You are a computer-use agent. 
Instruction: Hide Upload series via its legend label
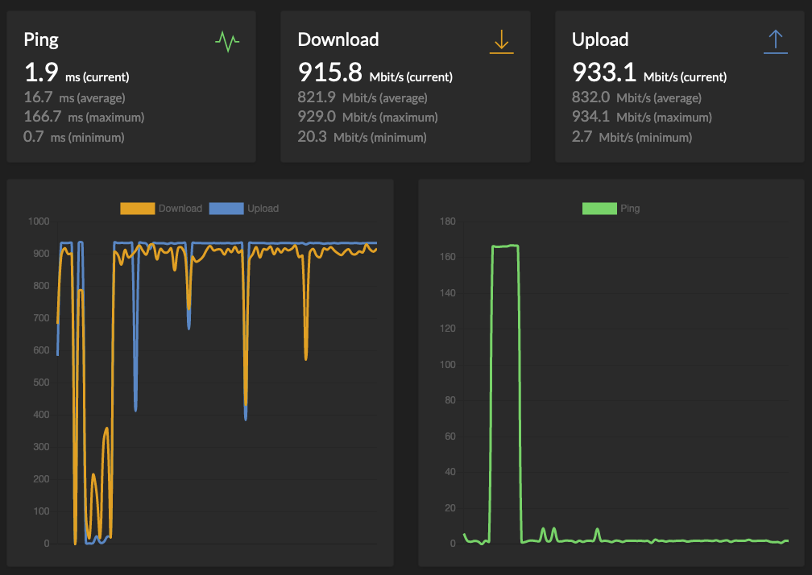coord(263,209)
